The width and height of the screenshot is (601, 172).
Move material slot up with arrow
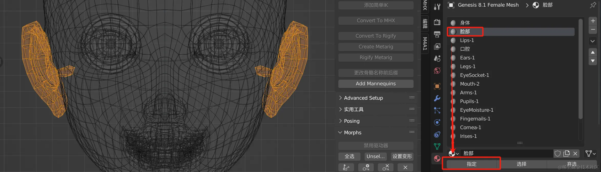pyautogui.click(x=593, y=52)
